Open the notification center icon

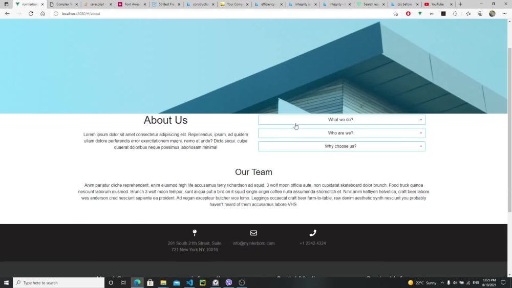pyautogui.click(x=503, y=282)
